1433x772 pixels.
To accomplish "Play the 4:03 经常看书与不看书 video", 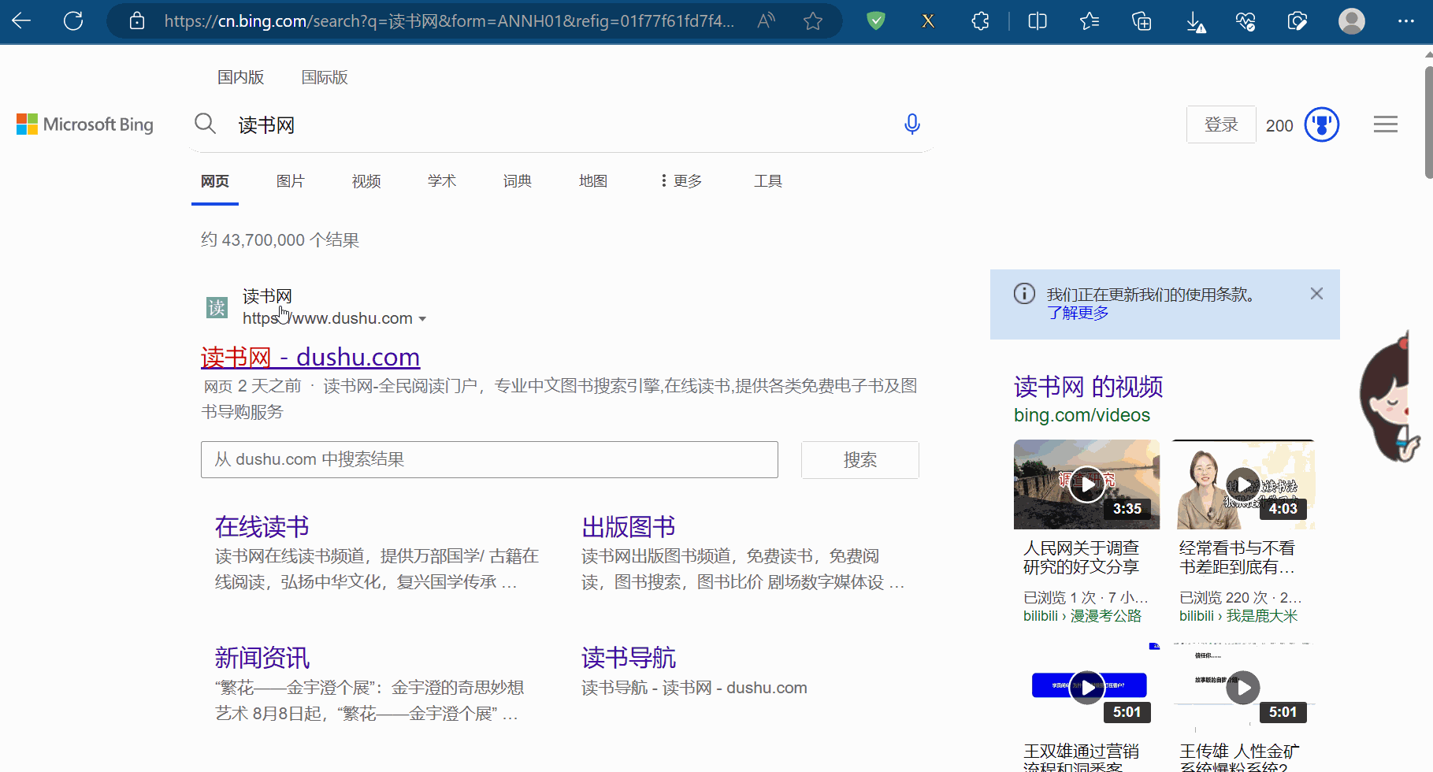I will [1242, 484].
